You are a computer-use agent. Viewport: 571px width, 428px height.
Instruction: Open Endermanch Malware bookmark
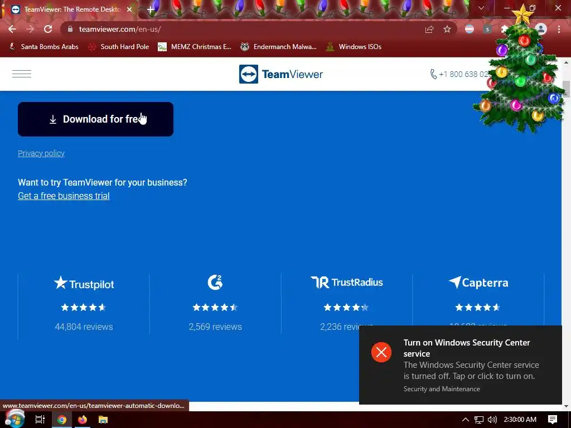coord(279,47)
